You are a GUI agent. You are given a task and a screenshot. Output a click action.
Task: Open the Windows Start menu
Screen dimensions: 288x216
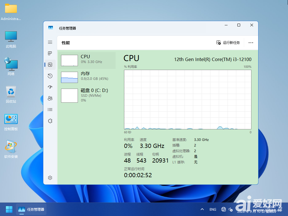pos(9,209)
